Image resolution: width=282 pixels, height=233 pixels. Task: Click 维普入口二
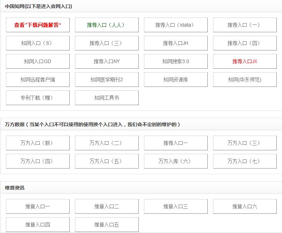[107, 206]
